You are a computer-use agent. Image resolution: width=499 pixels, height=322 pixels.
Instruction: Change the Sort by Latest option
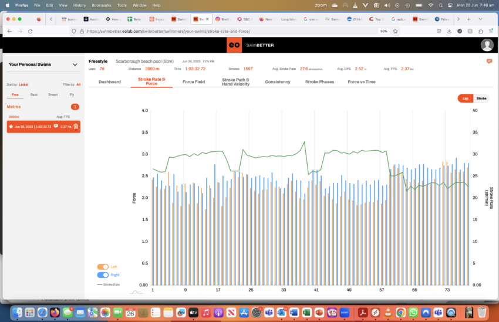click(23, 84)
